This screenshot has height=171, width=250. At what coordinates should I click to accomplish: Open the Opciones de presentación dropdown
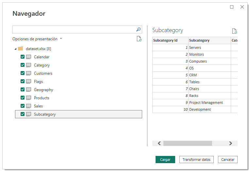click(x=37, y=39)
